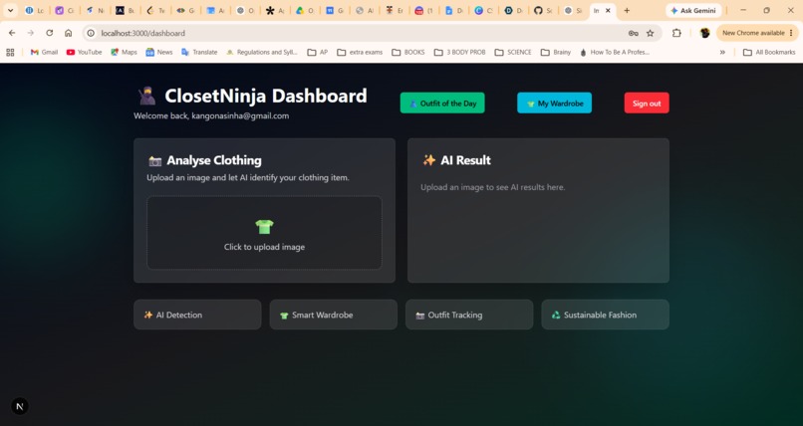
Task: Open the Chrome apps grid shortcut
Action: pos(10,52)
